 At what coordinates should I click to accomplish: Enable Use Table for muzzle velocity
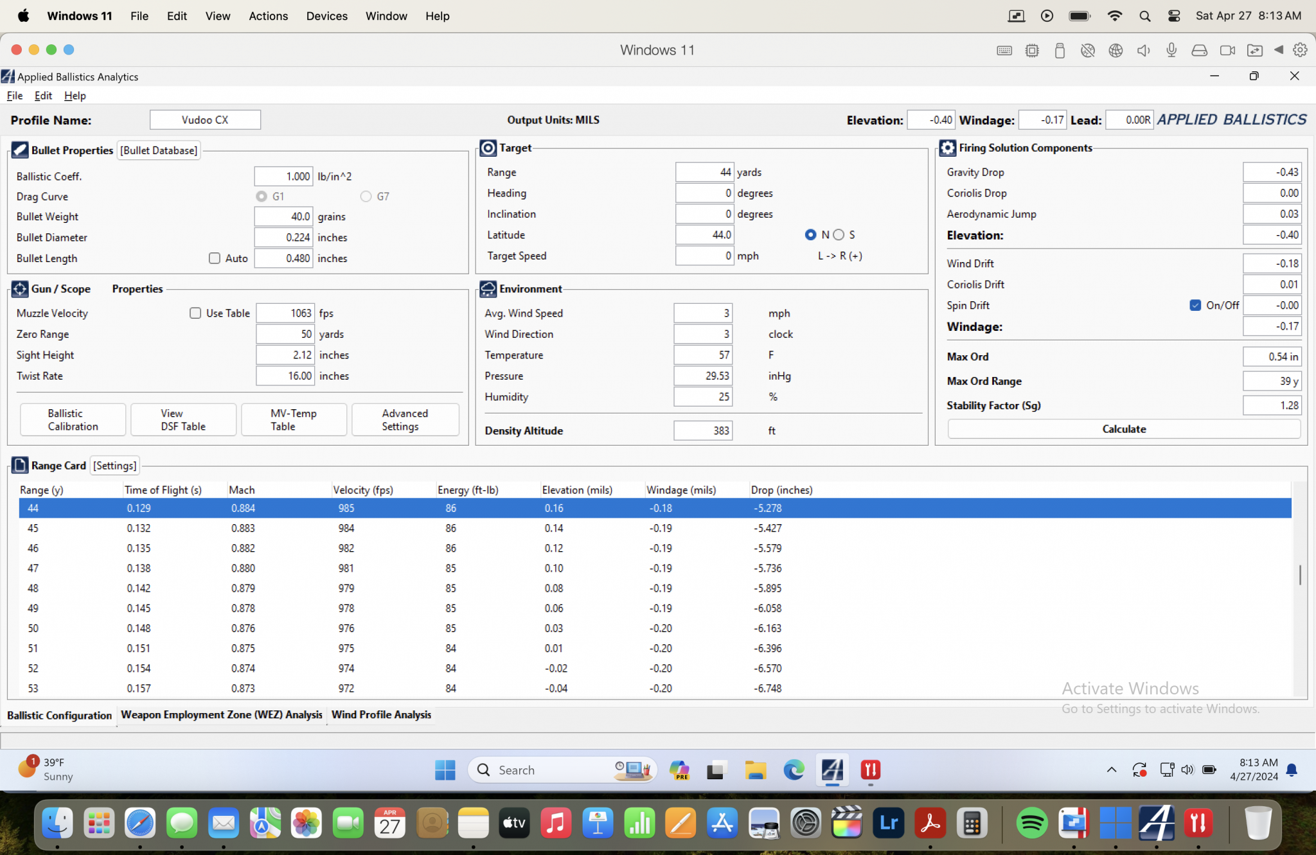[195, 313]
